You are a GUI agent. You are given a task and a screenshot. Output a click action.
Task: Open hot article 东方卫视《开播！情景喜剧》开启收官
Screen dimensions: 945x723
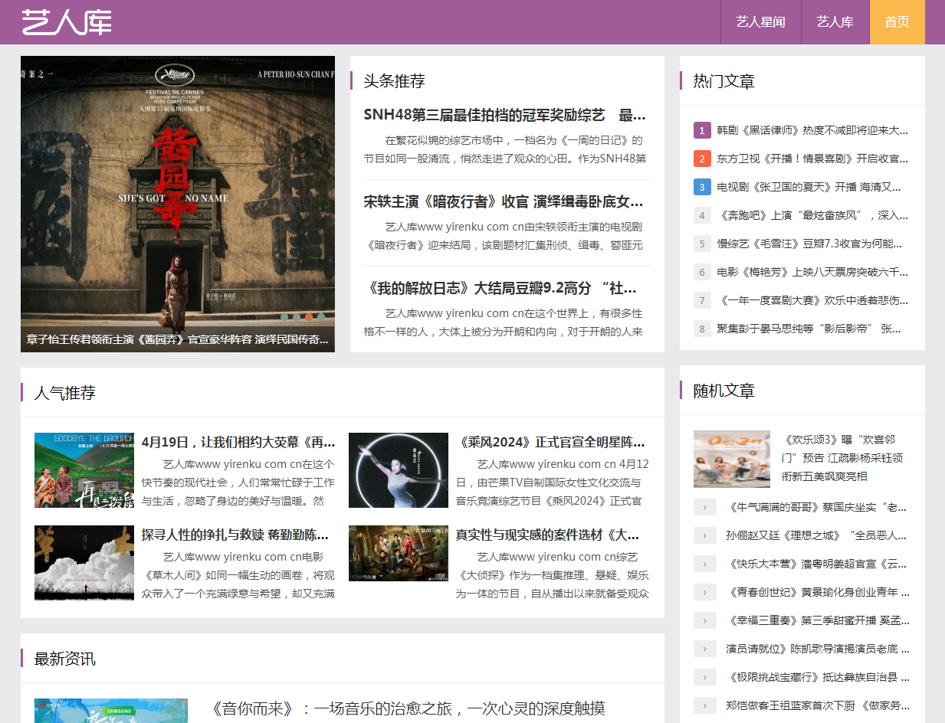coord(812,159)
